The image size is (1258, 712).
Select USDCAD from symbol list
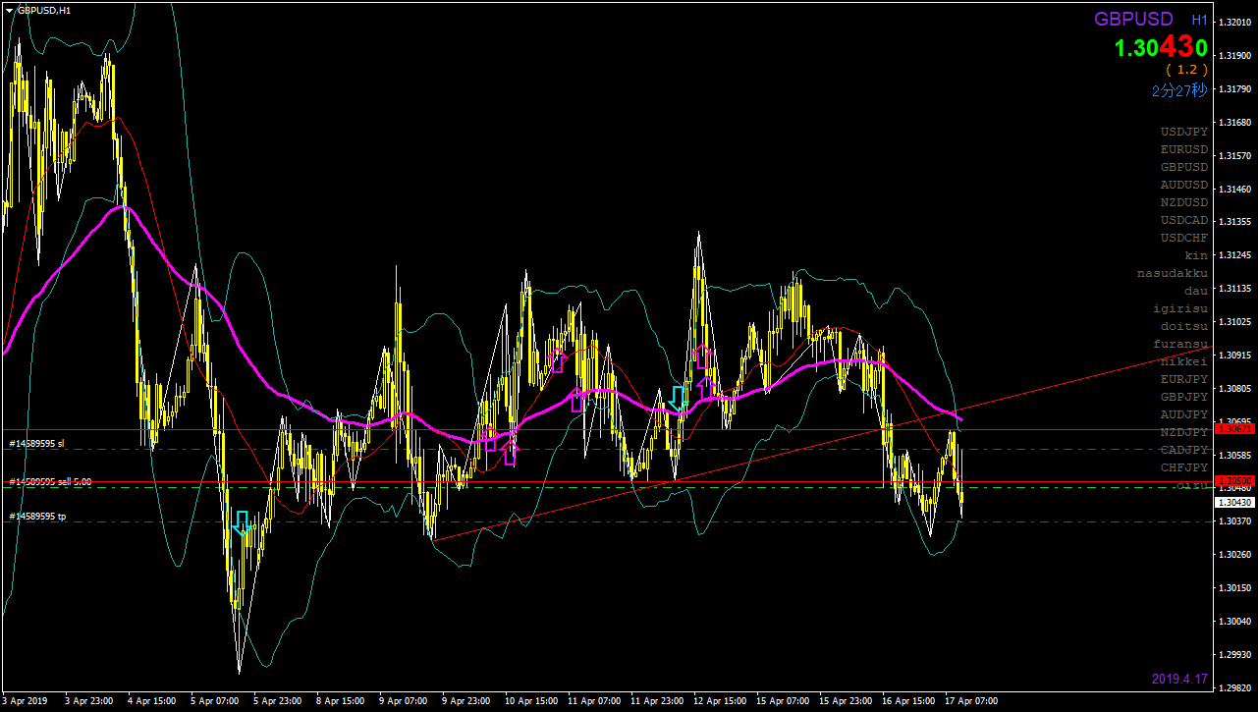tap(1183, 220)
